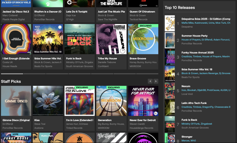237x143 pixels.
Task: Open the Brave Groove title link
Action: tap(138, 58)
